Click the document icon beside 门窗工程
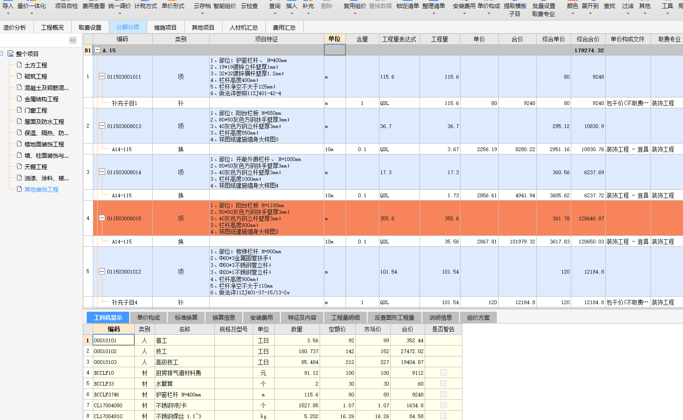The height and width of the screenshot is (420, 683). point(19,110)
